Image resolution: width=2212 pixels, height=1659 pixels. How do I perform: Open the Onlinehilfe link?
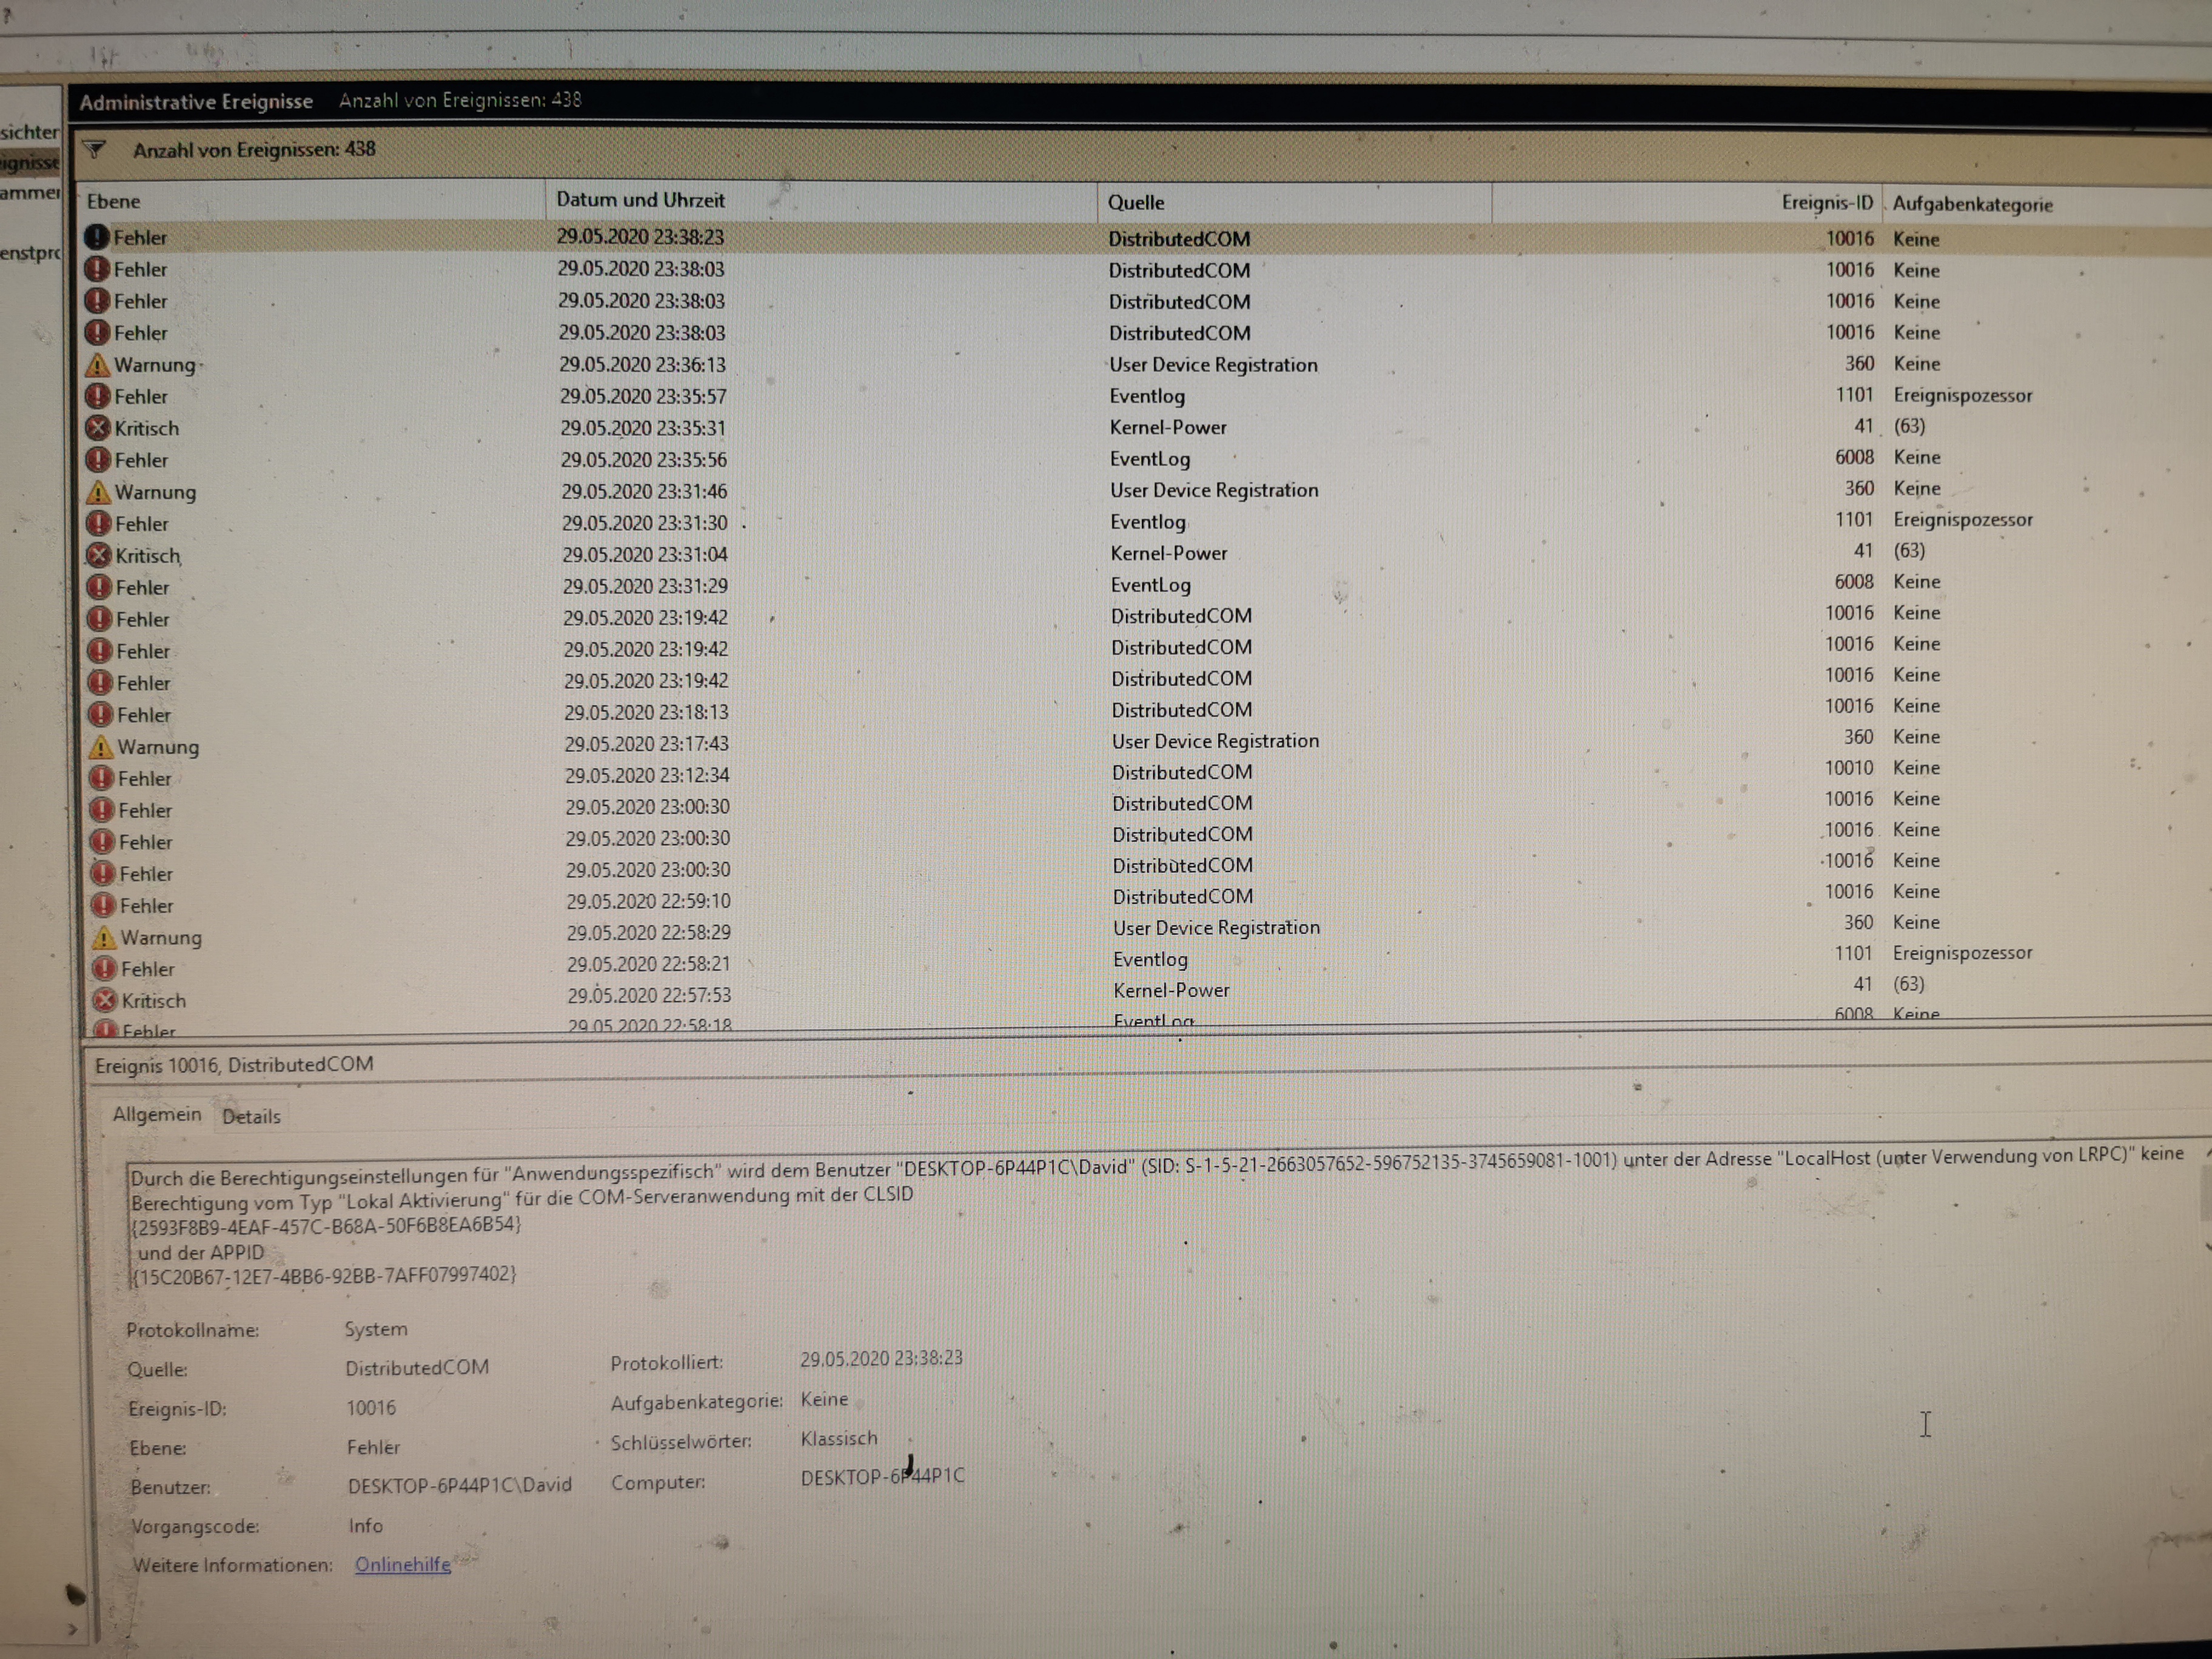click(402, 1565)
